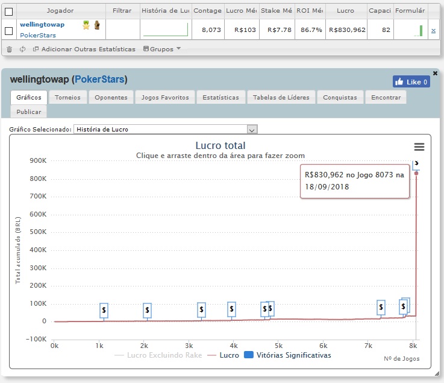The height and width of the screenshot is (383, 444).
Task: Click the top dollar marker at 8k games
Action: [416, 164]
